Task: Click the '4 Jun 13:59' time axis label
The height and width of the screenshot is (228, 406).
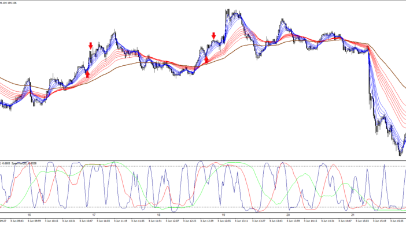Action: click(x=293, y=221)
